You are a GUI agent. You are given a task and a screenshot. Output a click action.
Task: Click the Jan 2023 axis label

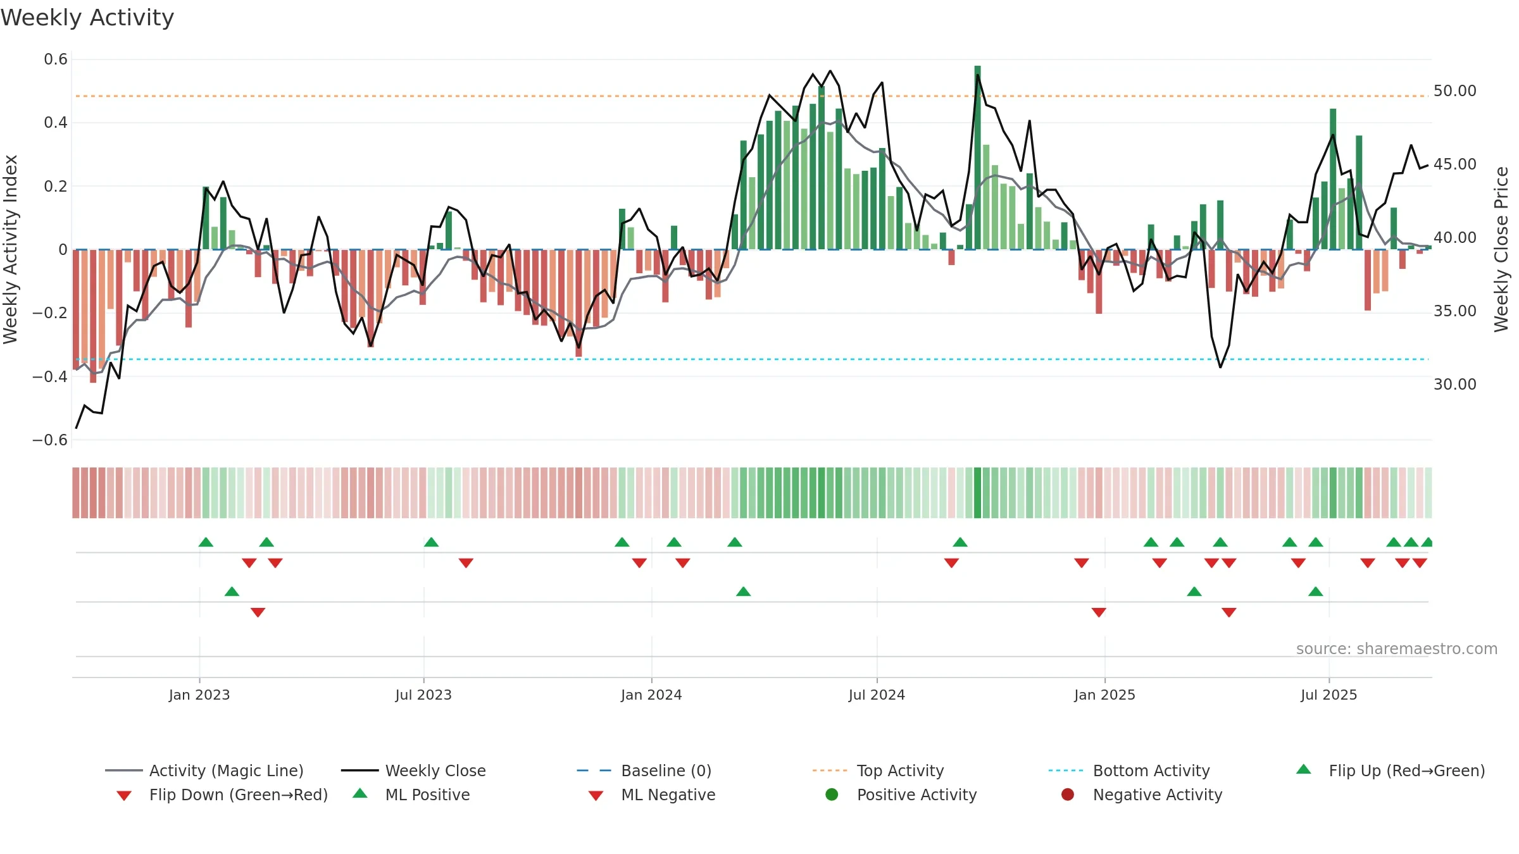tap(199, 695)
